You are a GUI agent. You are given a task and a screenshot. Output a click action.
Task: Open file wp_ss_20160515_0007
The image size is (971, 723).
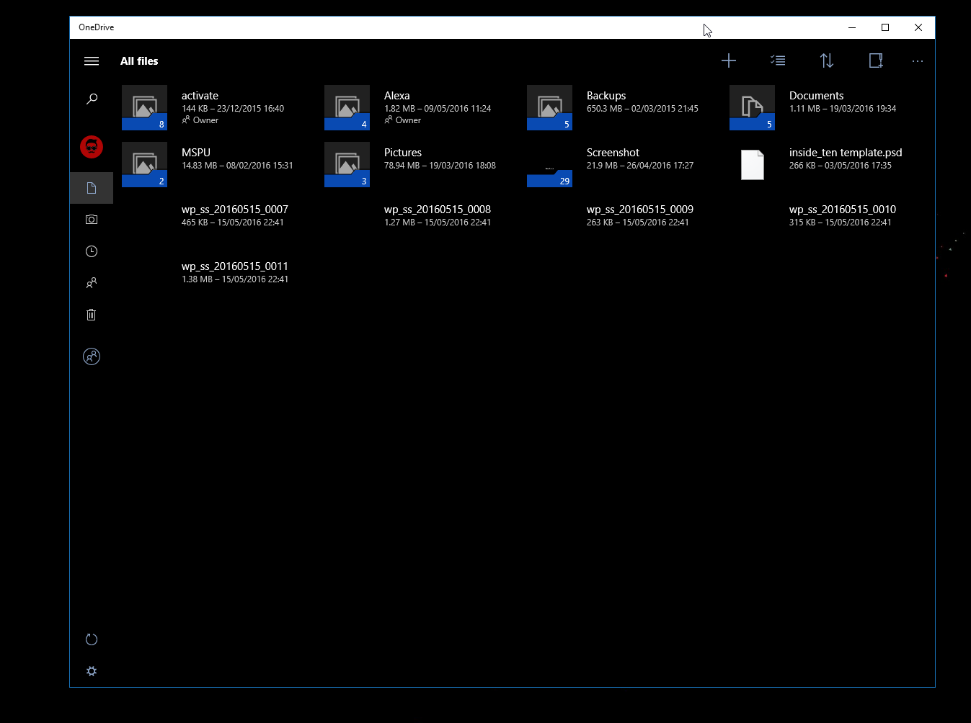tap(235, 210)
